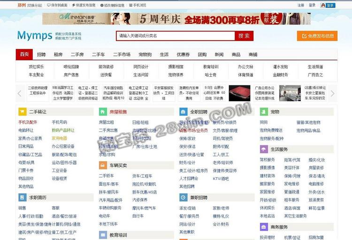Open the 新闻 navigation tab
352x240 pixels.
[x=219, y=54]
